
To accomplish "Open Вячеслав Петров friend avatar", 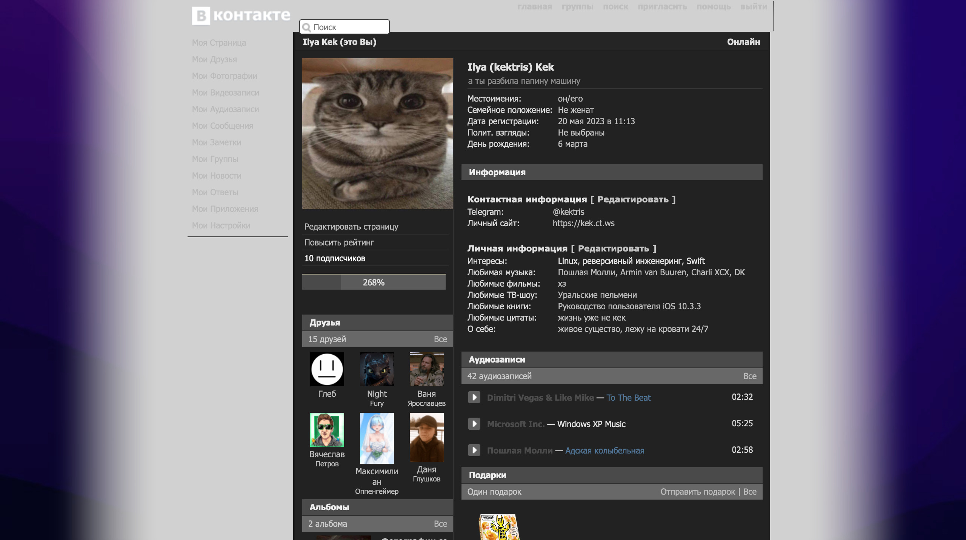I will 327,430.
